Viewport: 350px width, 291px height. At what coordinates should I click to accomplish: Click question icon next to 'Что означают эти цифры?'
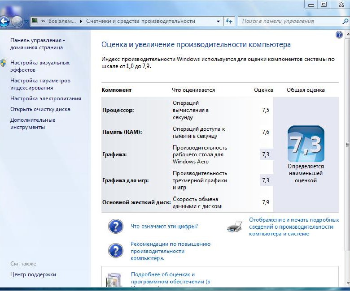click(x=115, y=227)
